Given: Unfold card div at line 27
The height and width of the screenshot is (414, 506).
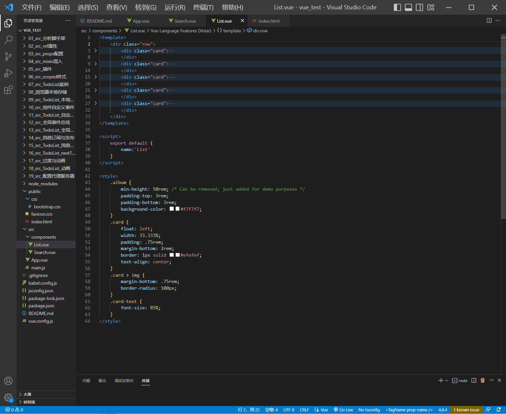Looking at the screenshot, I should [96, 103].
